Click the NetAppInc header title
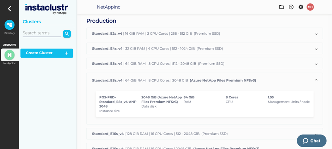332x149 pixels. point(109,7)
